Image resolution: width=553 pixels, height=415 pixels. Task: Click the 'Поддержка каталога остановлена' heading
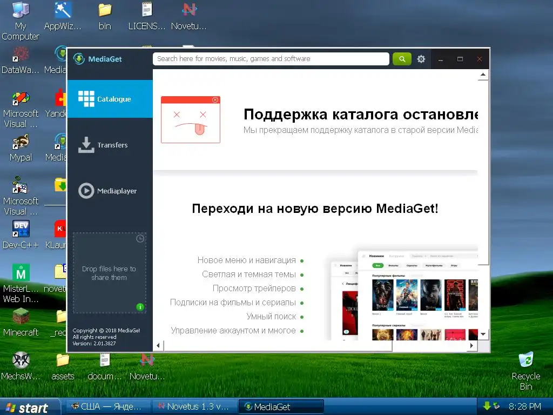tap(361, 115)
